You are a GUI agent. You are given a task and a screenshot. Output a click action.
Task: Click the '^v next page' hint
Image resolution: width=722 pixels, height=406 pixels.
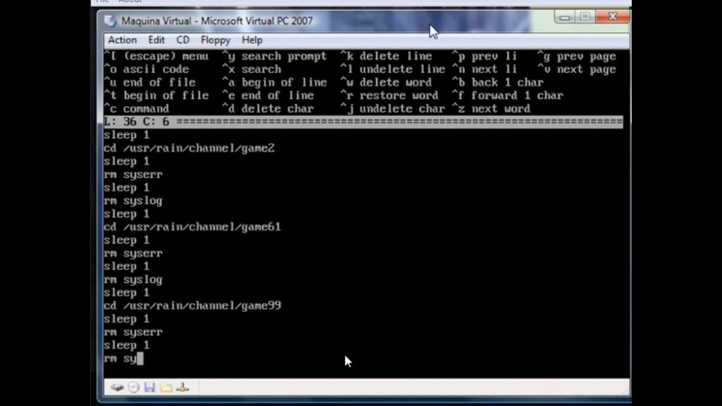(576, 69)
